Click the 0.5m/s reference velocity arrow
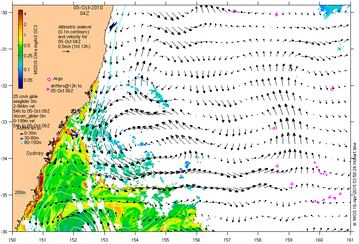The image size is (359, 244). click(66, 51)
